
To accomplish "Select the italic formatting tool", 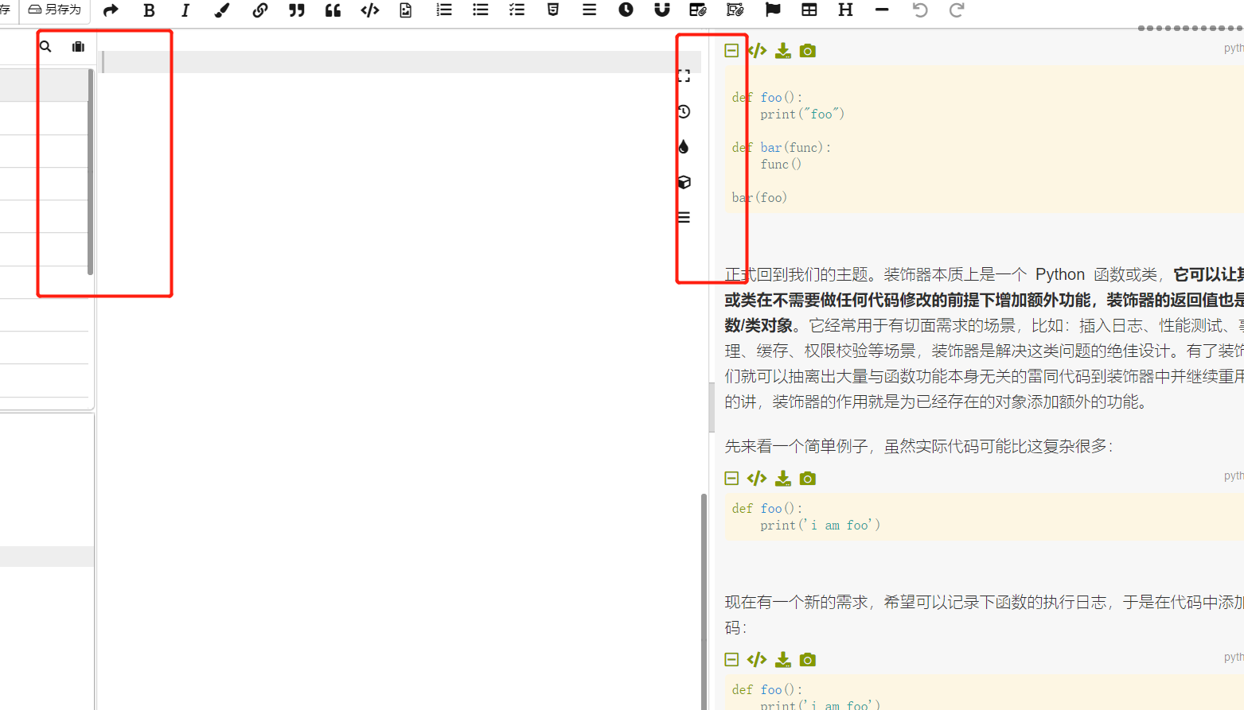I will (x=185, y=10).
